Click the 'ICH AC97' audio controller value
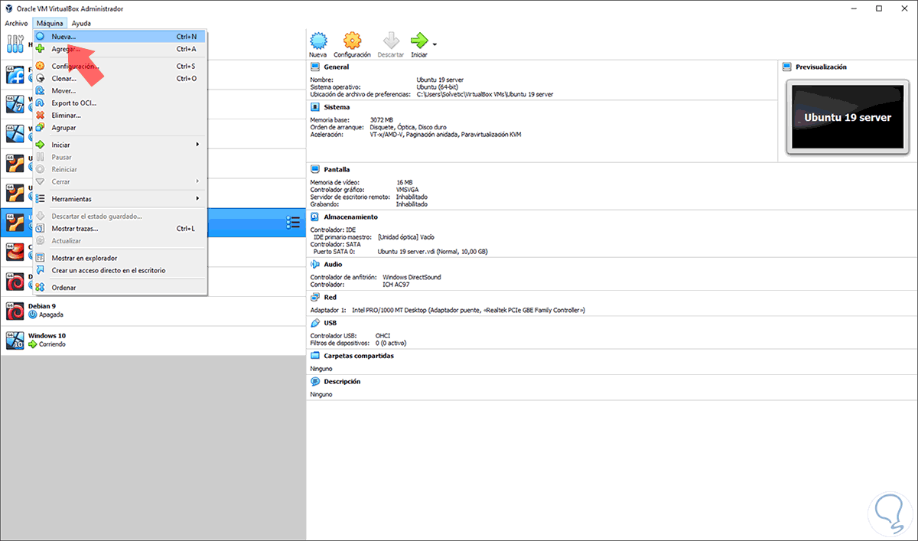This screenshot has height=541, width=918. click(x=396, y=284)
